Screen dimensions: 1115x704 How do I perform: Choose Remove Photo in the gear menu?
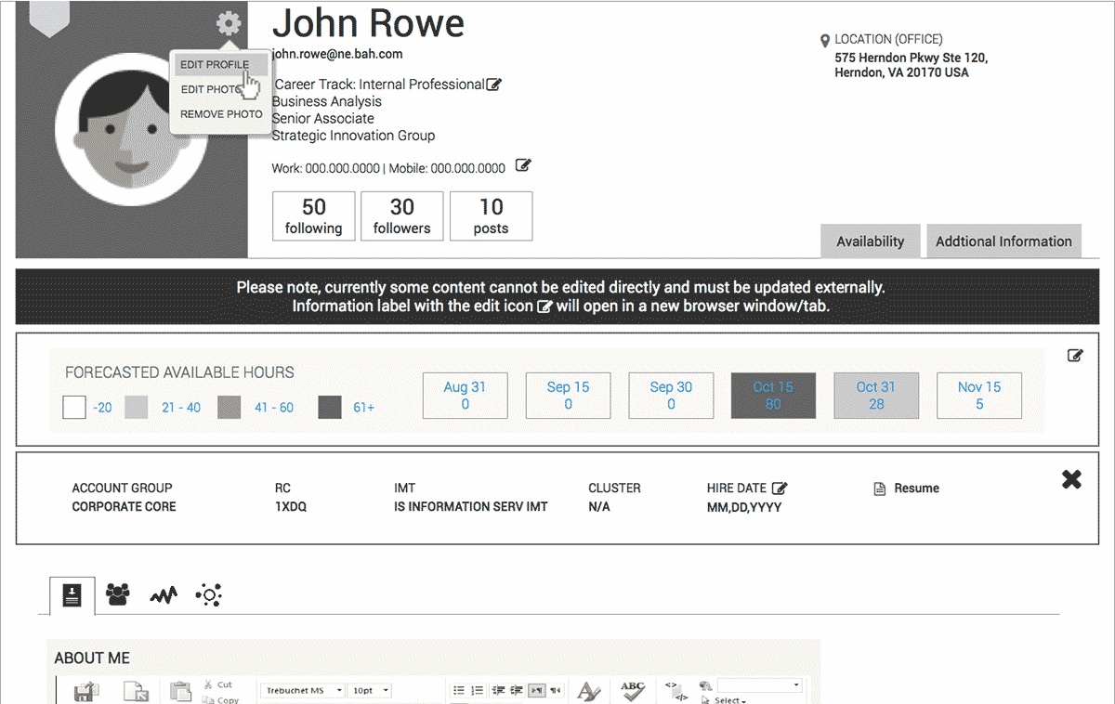[221, 114]
